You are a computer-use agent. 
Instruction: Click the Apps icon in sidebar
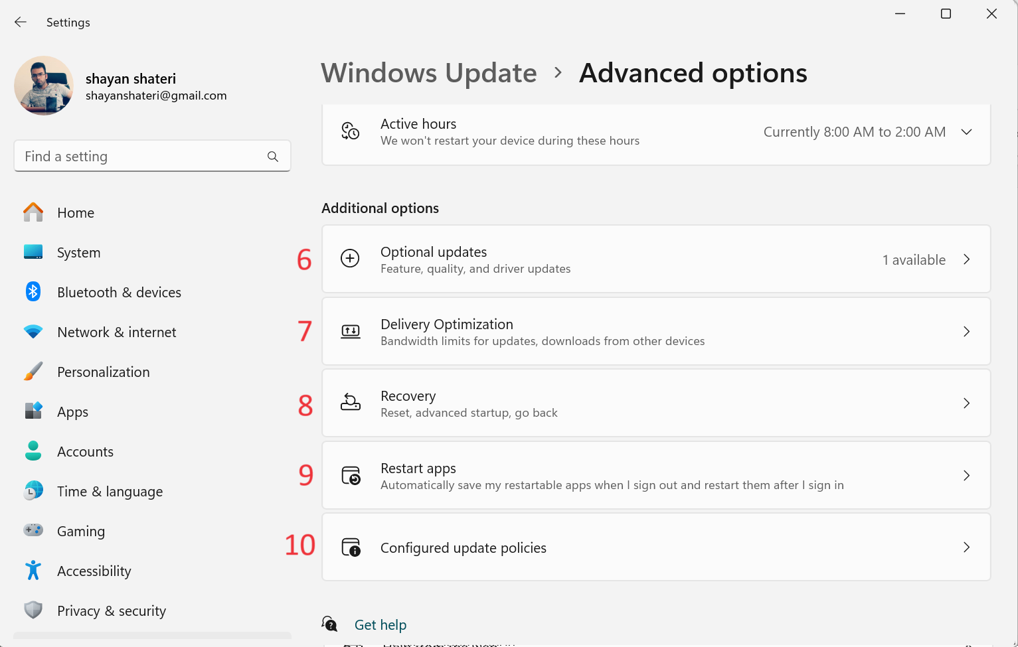(x=33, y=411)
